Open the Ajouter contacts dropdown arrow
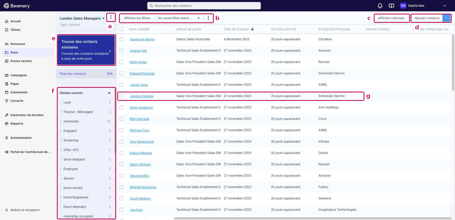The height and width of the screenshot is (220, 455). (447, 18)
